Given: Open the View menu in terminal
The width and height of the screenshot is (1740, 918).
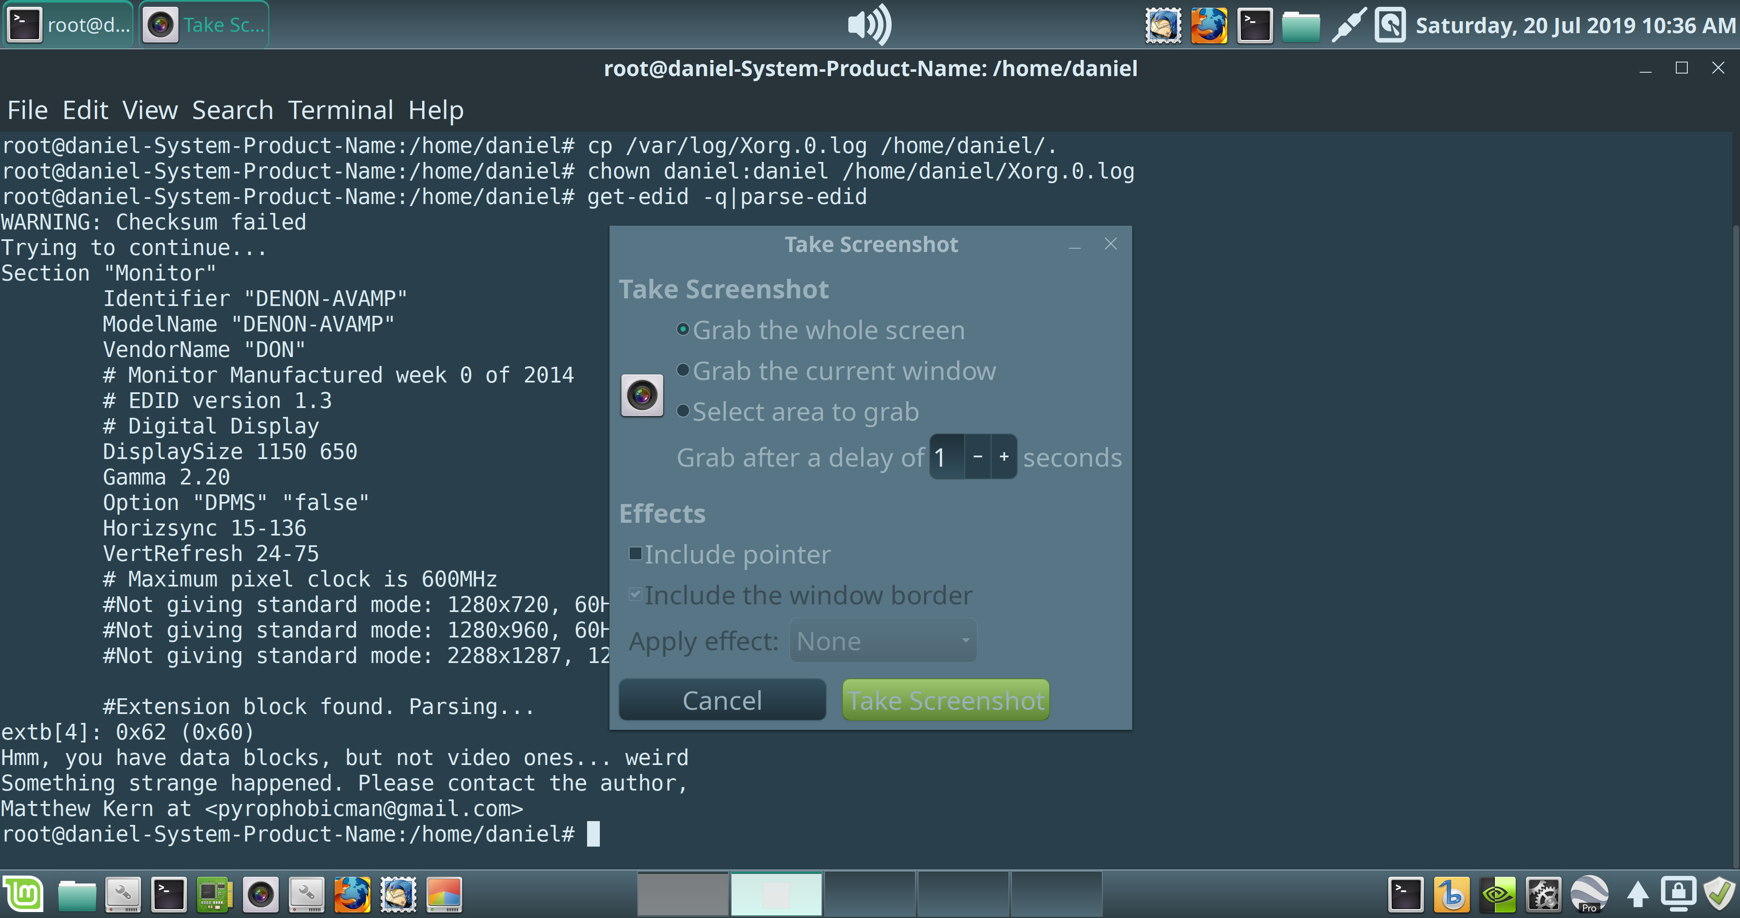Looking at the screenshot, I should [x=150, y=110].
